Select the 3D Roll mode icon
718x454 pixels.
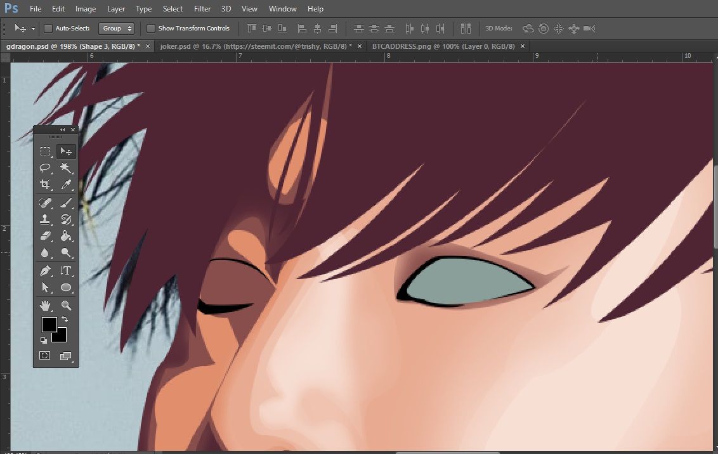pyautogui.click(x=544, y=29)
